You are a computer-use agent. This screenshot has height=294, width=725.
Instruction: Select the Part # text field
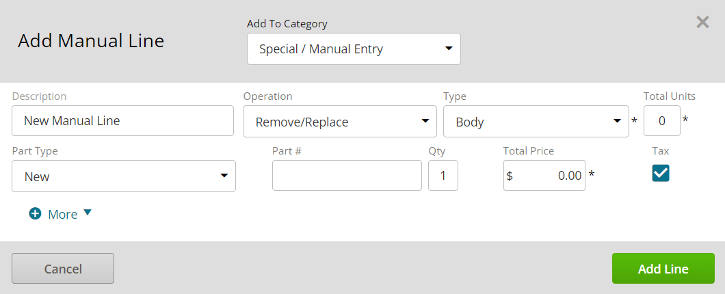click(347, 175)
